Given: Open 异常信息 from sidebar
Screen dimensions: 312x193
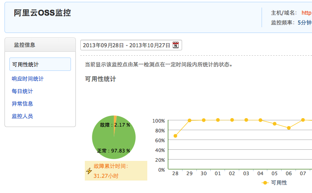Looking at the screenshot, I should pos(22,104).
